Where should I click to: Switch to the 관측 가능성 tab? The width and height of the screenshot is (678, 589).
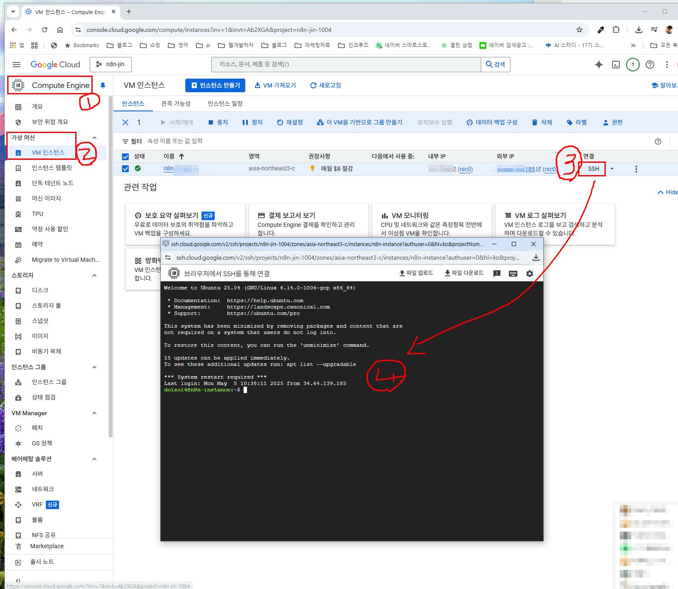tap(176, 103)
